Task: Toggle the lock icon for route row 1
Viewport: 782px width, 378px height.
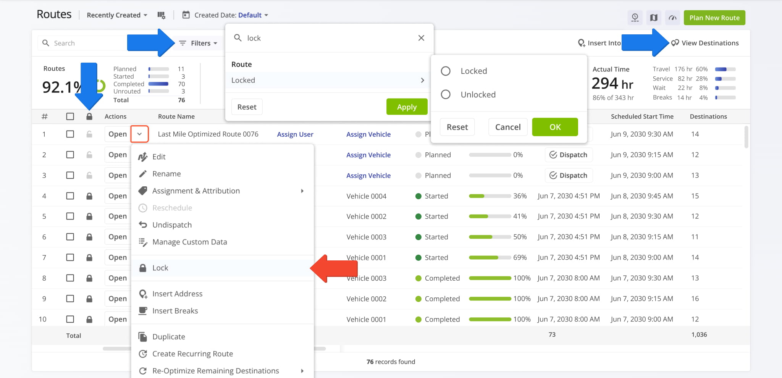Action: click(x=89, y=134)
